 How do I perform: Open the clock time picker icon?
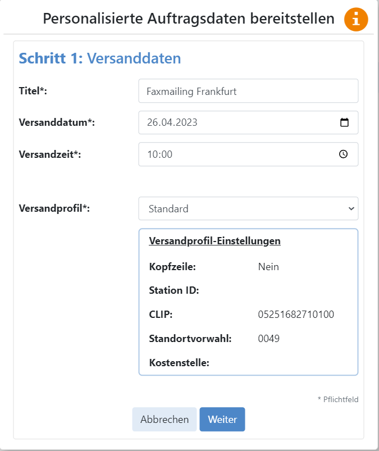click(x=343, y=154)
